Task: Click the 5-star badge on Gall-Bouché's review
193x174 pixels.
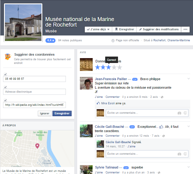Action: coord(132,127)
